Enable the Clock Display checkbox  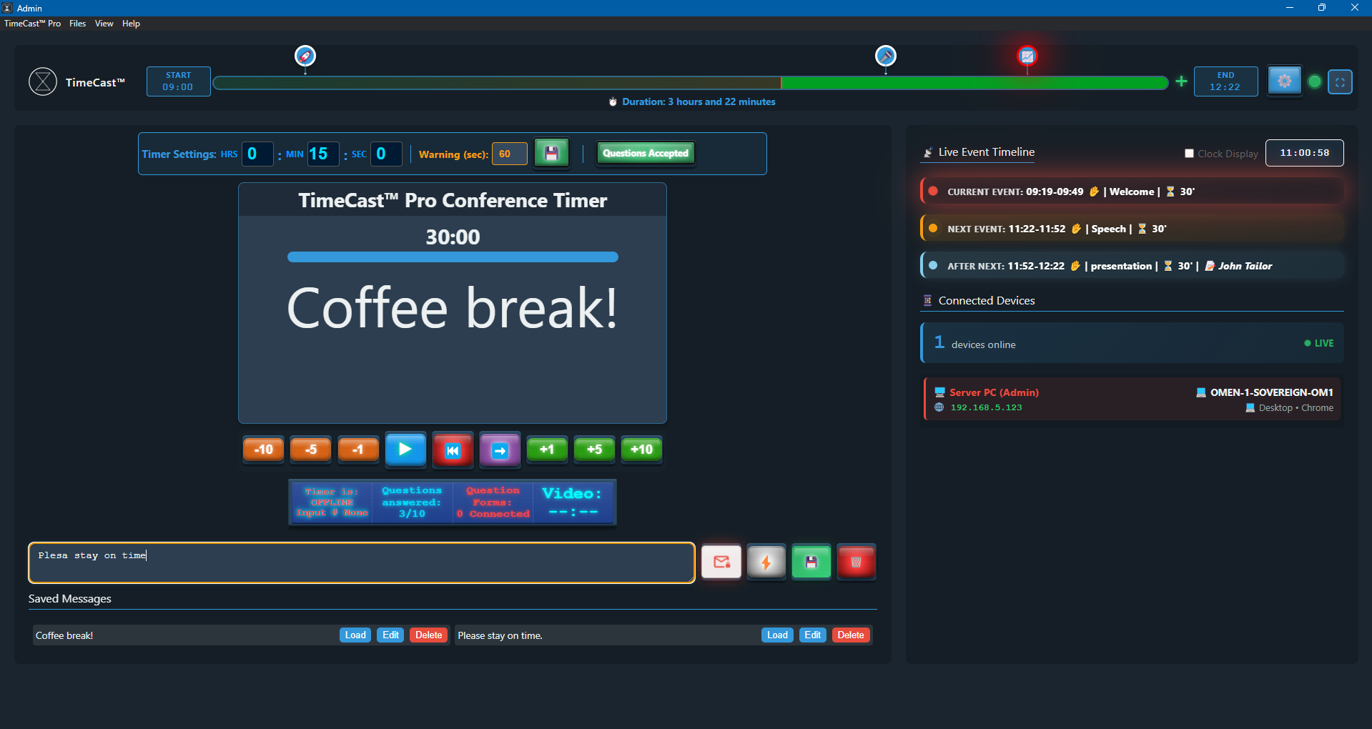(1189, 154)
